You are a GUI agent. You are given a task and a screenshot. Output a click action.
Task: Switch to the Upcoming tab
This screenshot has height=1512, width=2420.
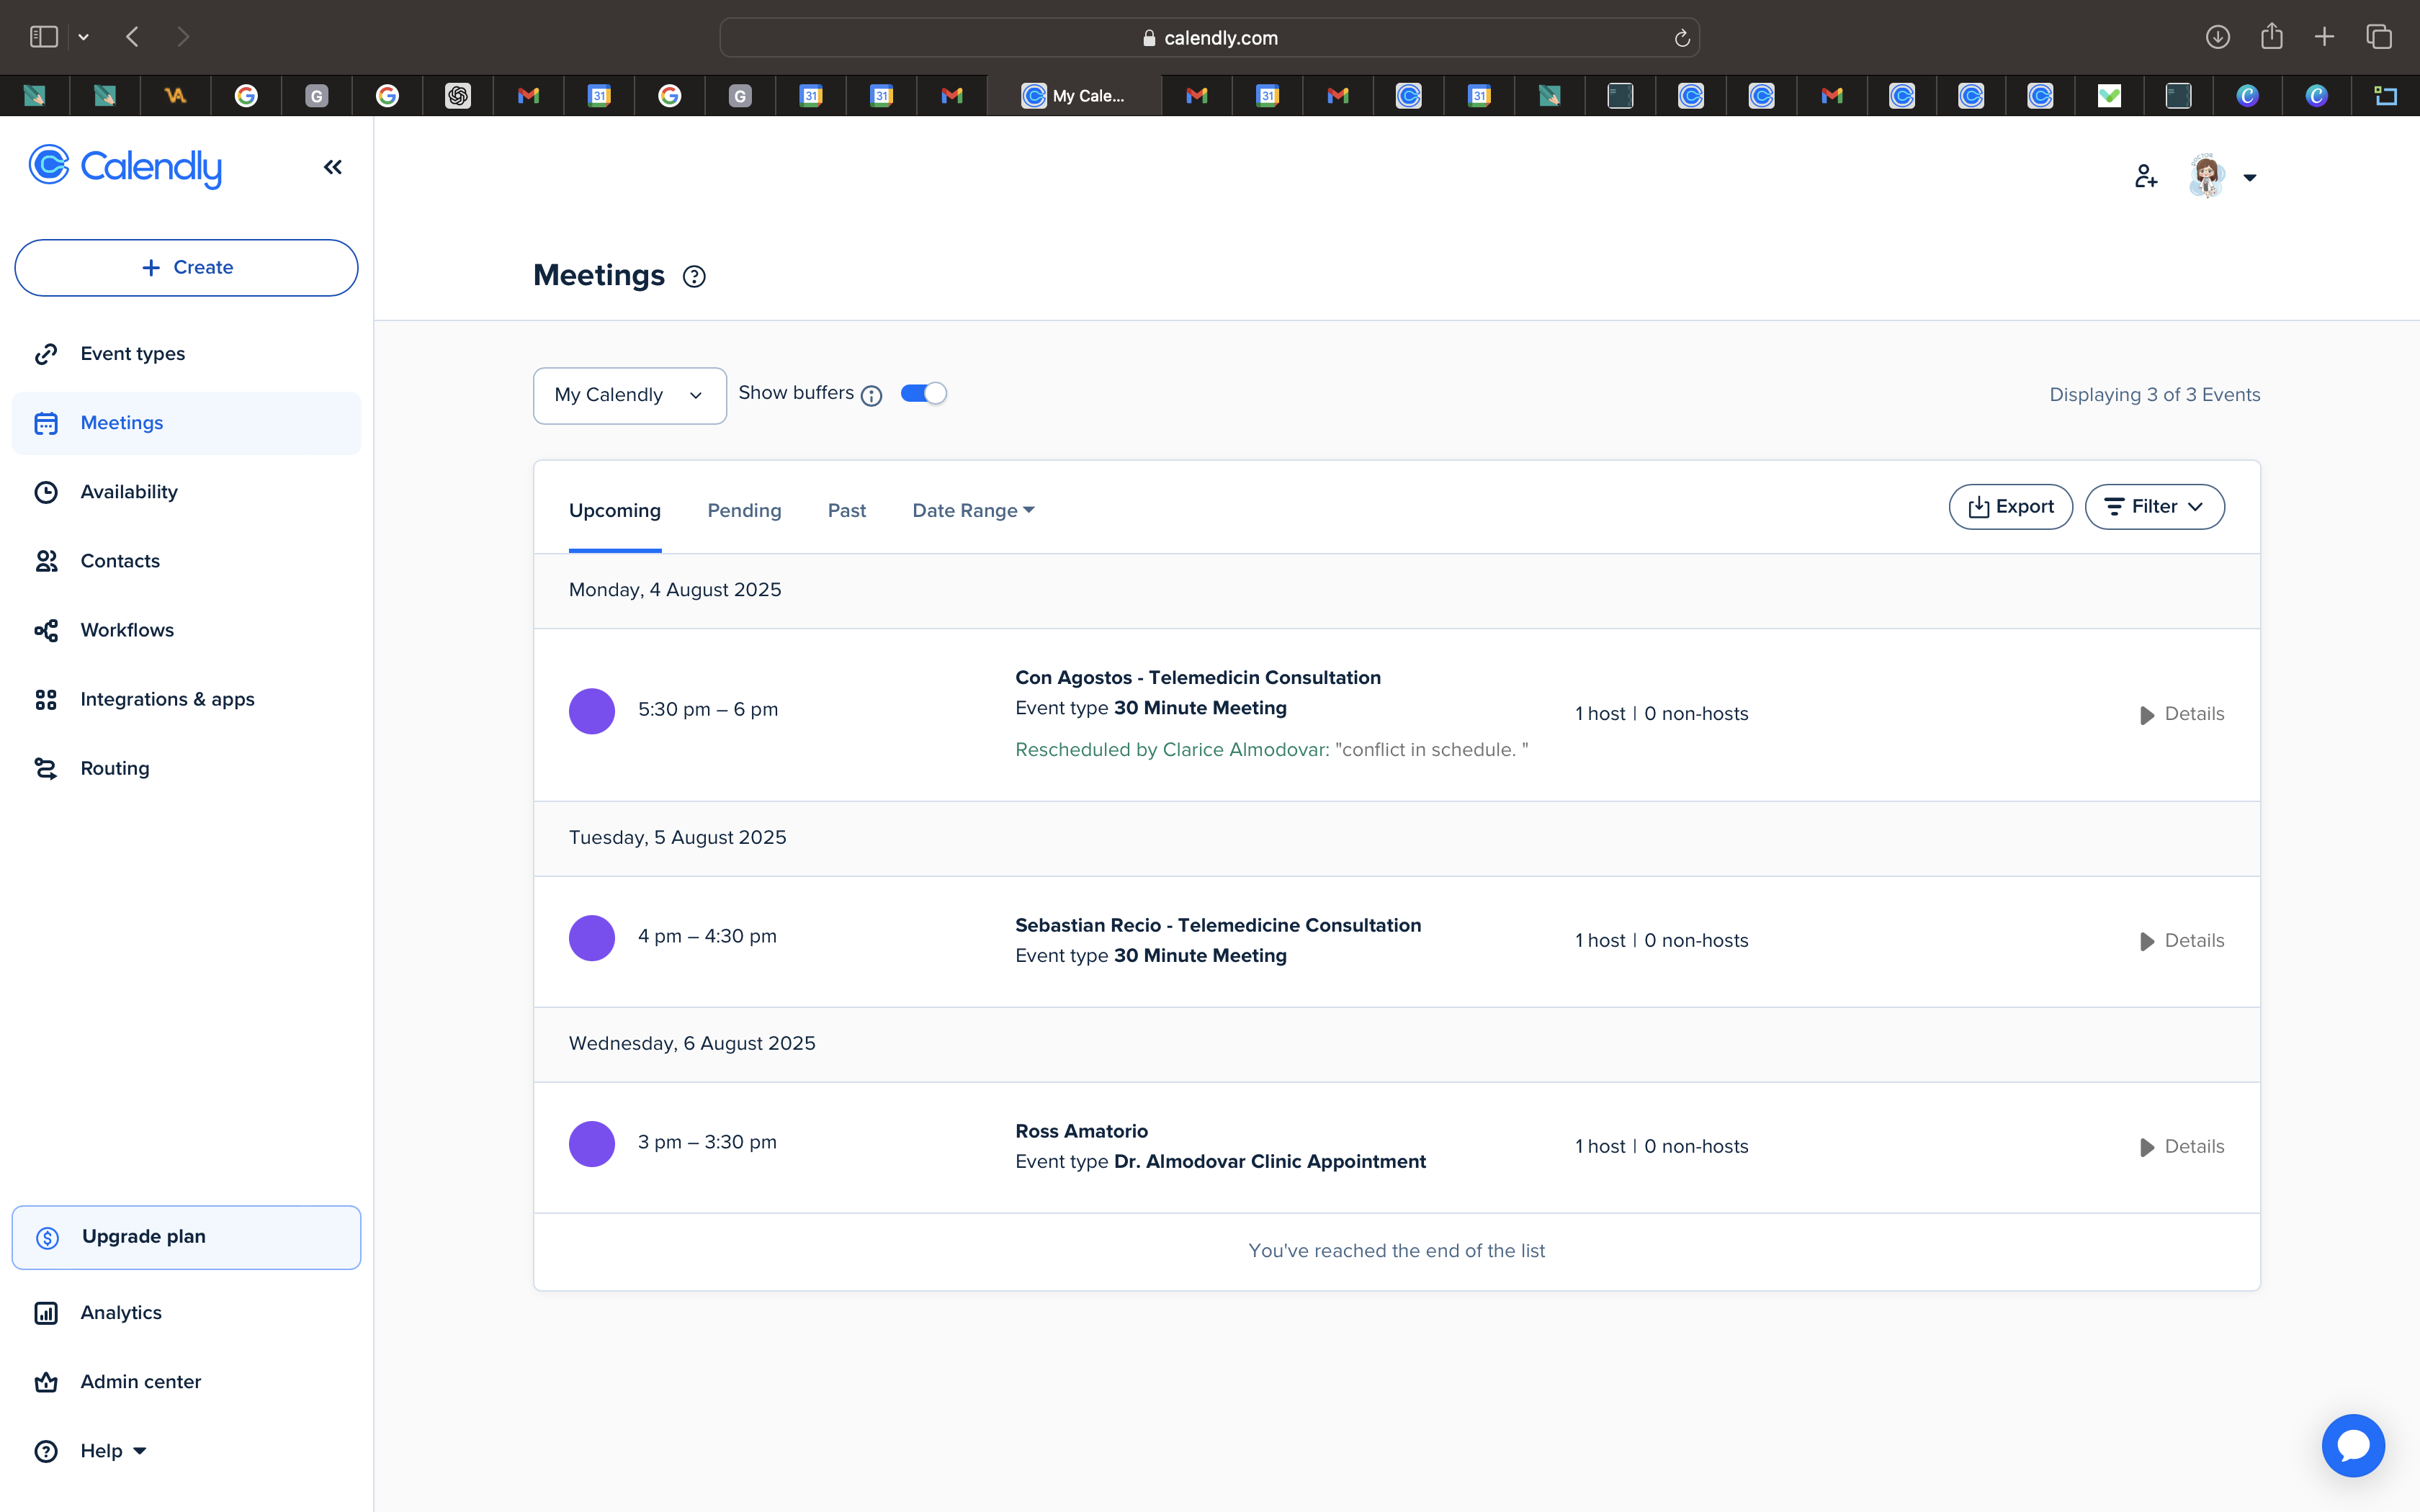point(615,510)
